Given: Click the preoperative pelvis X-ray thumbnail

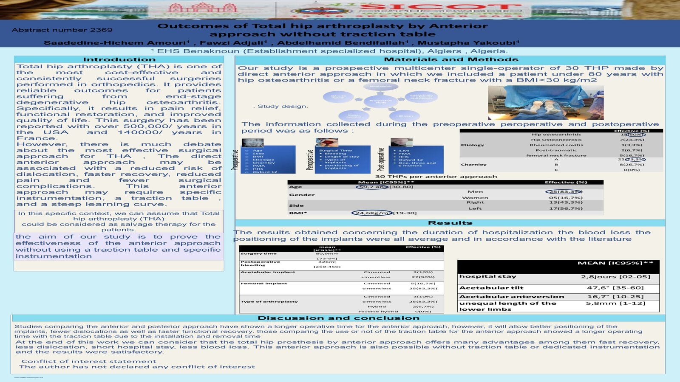Looking at the screenshot, I should coord(252,142).
